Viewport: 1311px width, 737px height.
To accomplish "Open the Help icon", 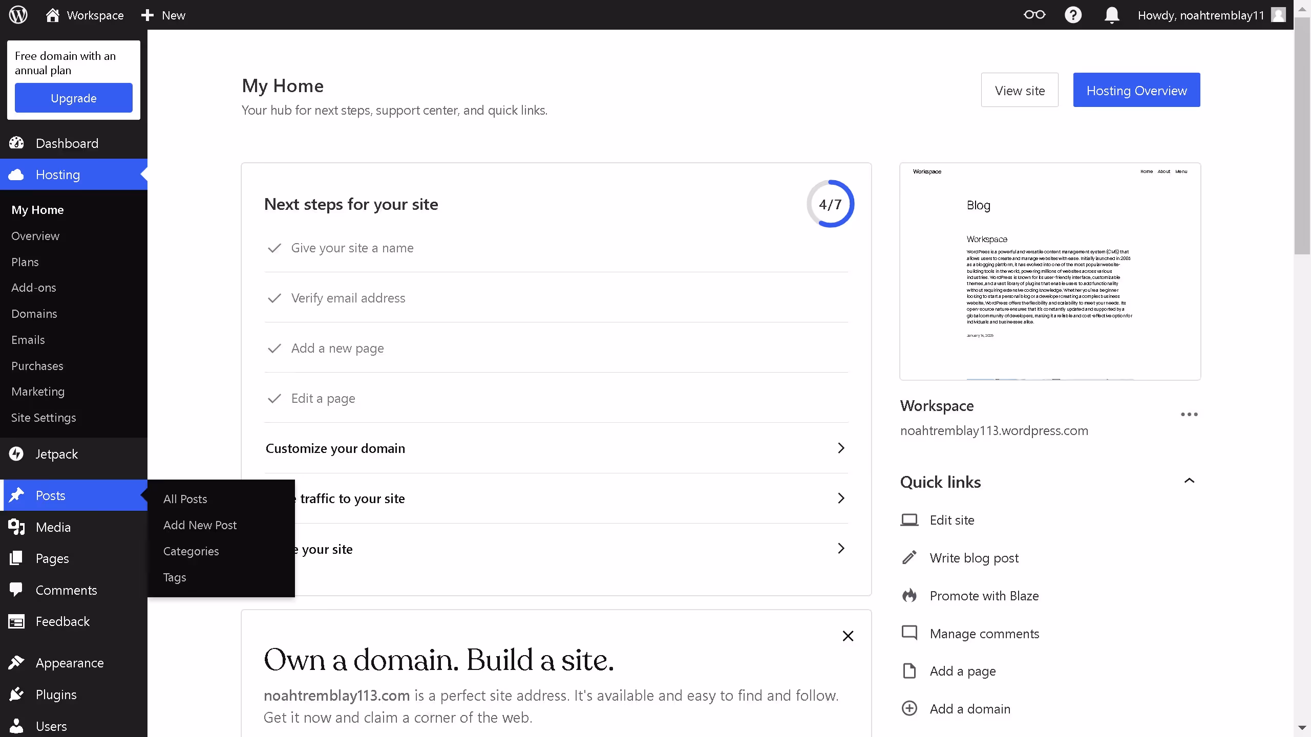I will pos(1073,15).
